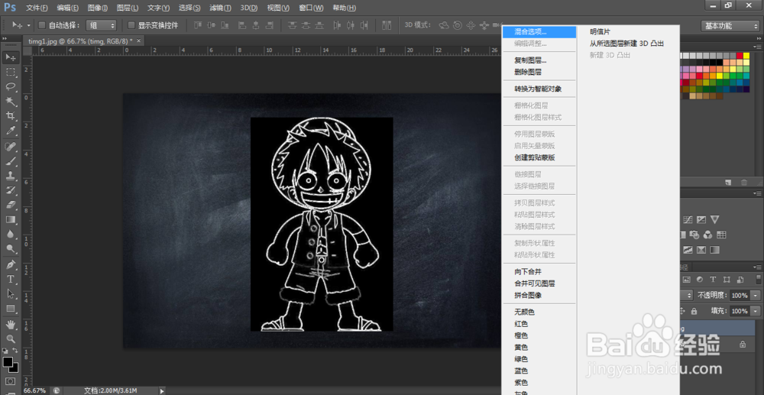Image resolution: width=764 pixels, height=395 pixels.
Task: Select the Horizontal Type tool
Action: pyautogui.click(x=11, y=280)
